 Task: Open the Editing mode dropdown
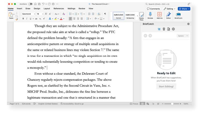(170, 9)
